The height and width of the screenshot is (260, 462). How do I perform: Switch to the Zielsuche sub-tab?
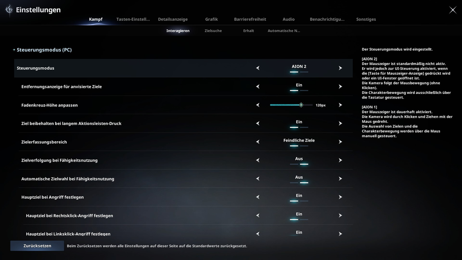point(213,31)
